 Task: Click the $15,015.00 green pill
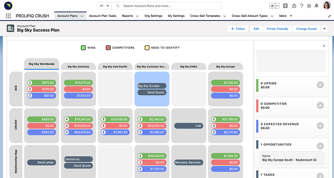click(79, 82)
